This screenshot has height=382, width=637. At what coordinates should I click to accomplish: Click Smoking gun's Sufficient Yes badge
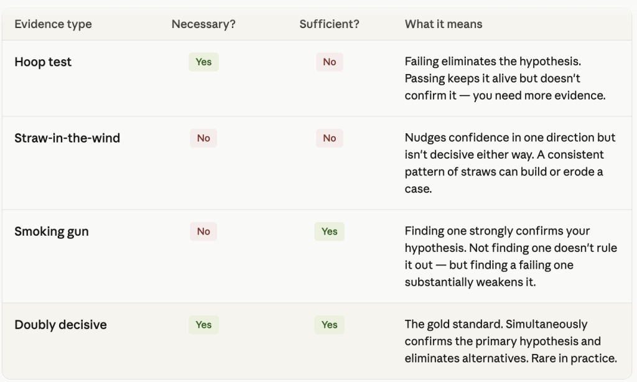[330, 231]
